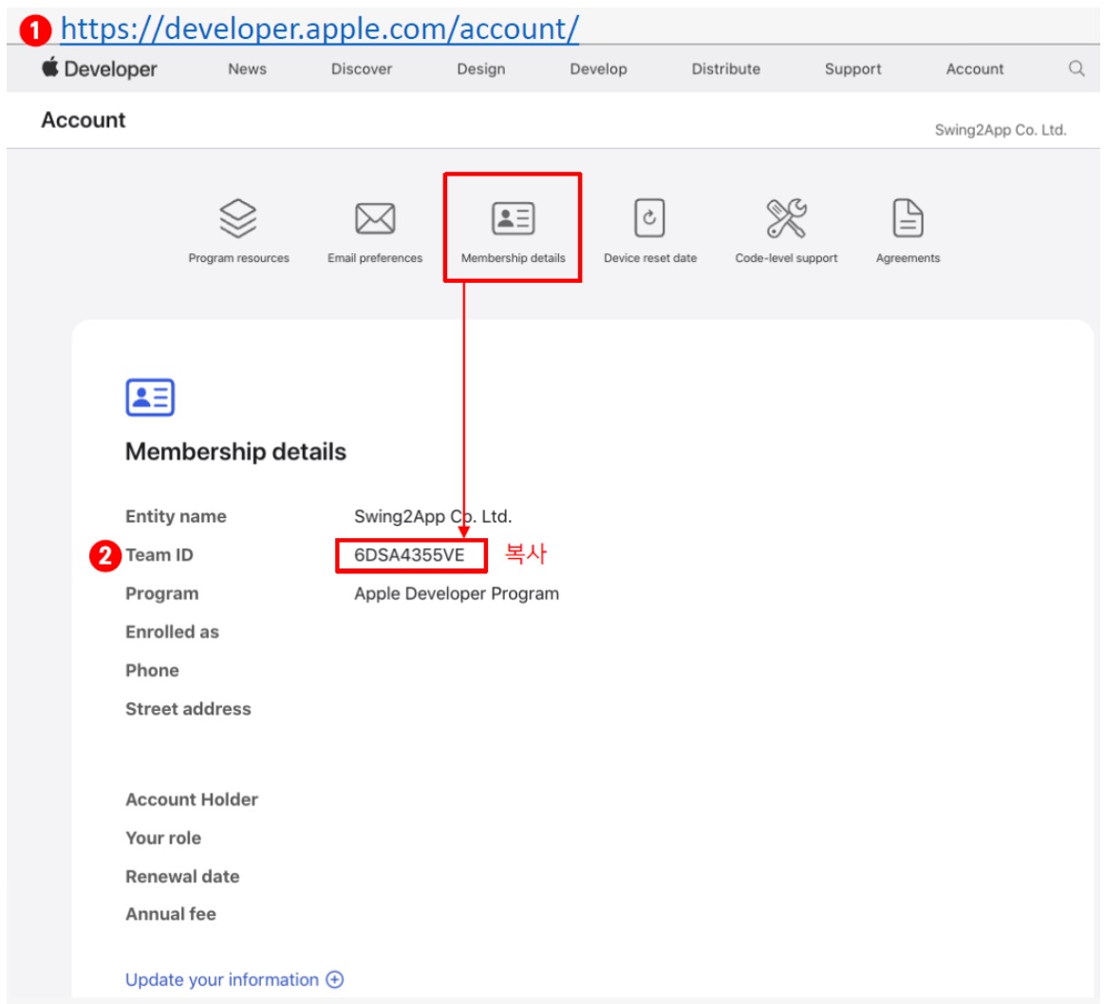This screenshot has width=1104, height=1004.
Task: Open the Design menu
Action: [481, 69]
